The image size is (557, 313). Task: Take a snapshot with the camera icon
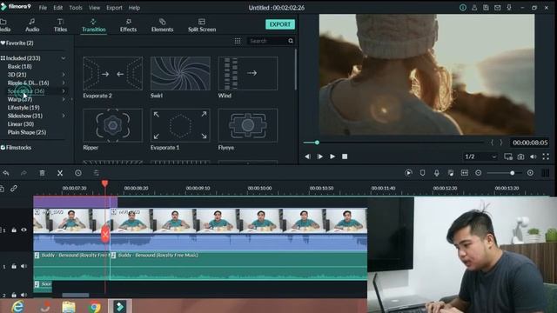click(520, 156)
